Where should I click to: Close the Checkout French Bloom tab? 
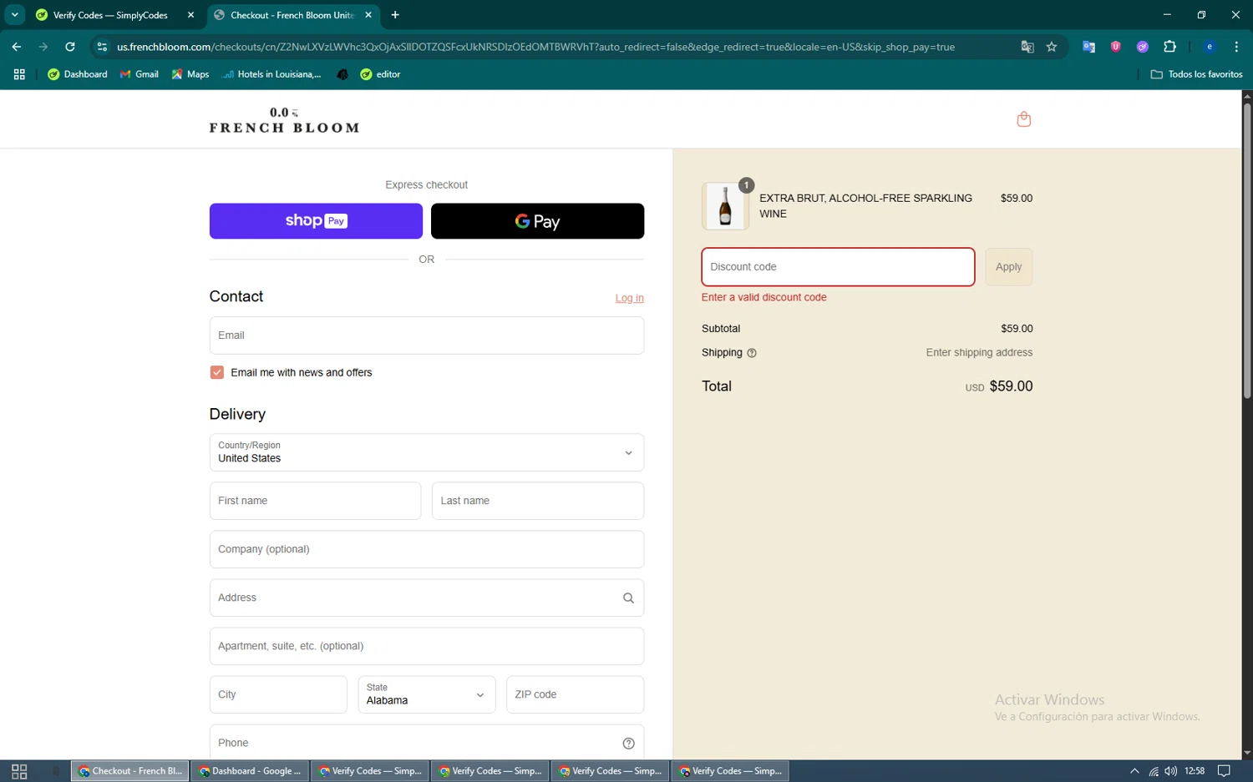point(368,15)
